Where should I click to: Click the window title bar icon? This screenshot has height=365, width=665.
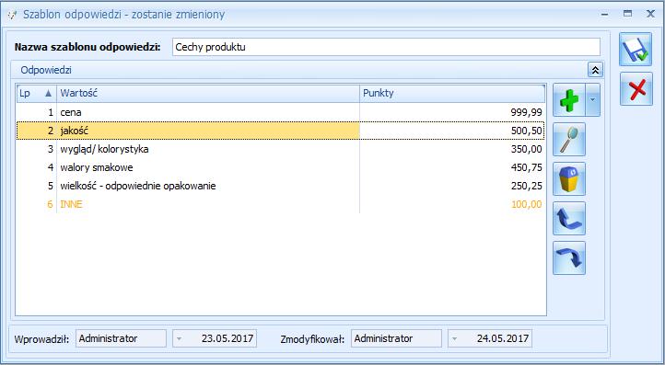[12, 15]
